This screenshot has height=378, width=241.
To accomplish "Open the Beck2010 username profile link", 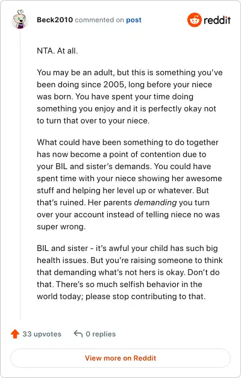I will [55, 20].
